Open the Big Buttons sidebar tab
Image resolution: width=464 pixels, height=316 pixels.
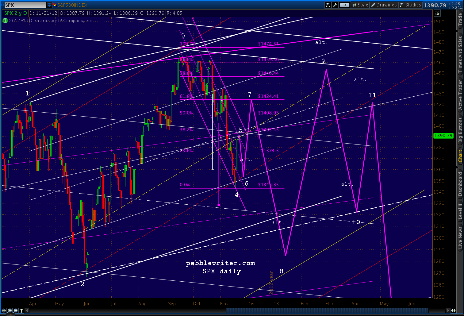460,129
